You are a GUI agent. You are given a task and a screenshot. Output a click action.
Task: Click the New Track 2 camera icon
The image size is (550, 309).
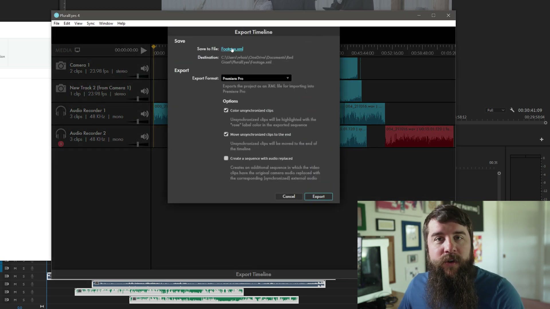pos(61,88)
